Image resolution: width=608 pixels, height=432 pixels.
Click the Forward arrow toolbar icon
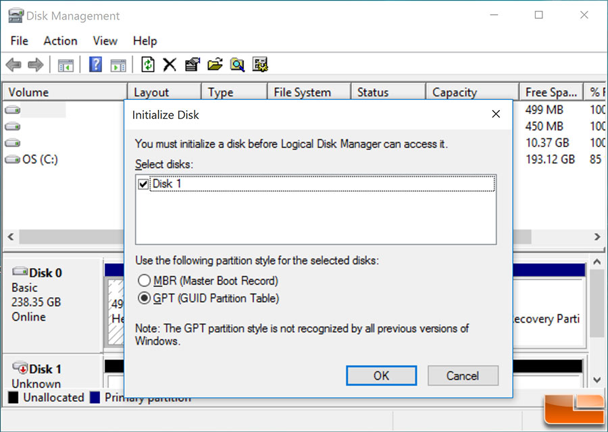[x=36, y=65]
